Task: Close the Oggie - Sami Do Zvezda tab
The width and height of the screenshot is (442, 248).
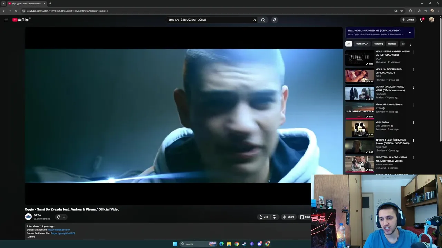Action: 44,3
